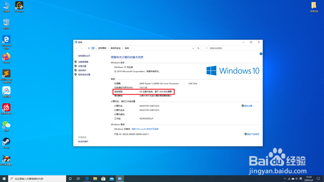Image resolution: width=324 pixels, height=182 pixels.
Task: Click the 搜索控制面板 search field
Action: (232, 48)
